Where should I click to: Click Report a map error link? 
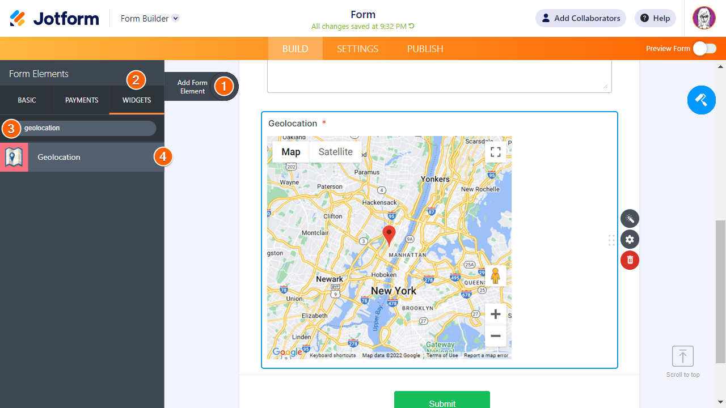[x=486, y=355]
